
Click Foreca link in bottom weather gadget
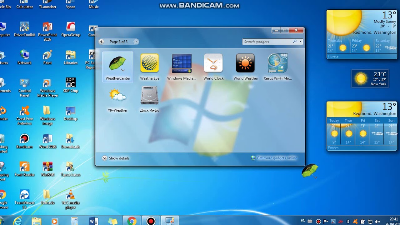point(333,148)
